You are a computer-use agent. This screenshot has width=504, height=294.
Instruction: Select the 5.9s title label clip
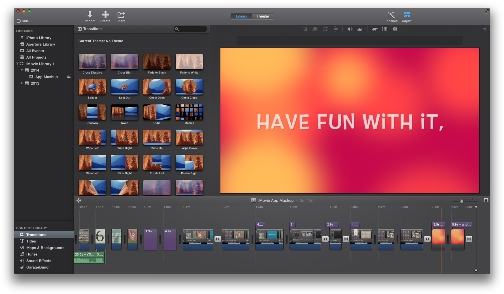(462, 224)
